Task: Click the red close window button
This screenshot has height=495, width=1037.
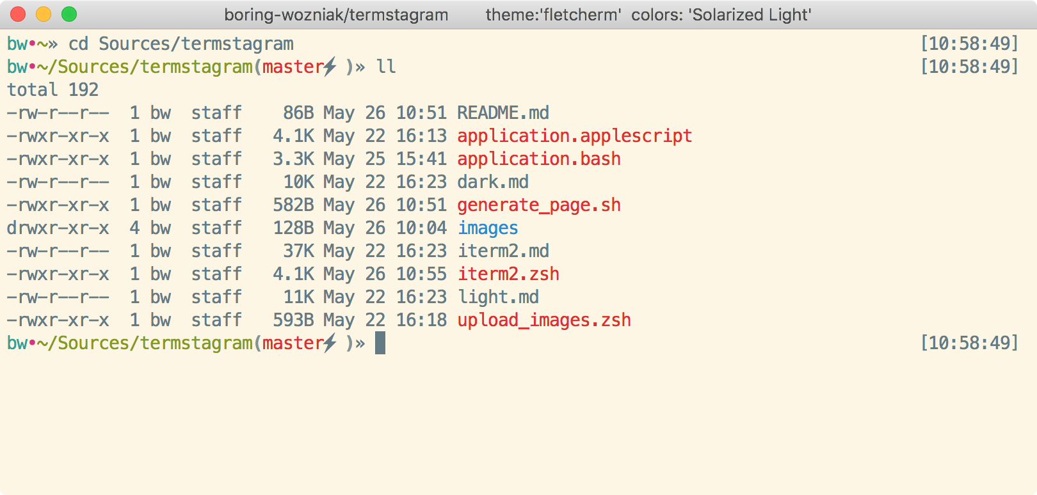Action: (18, 14)
